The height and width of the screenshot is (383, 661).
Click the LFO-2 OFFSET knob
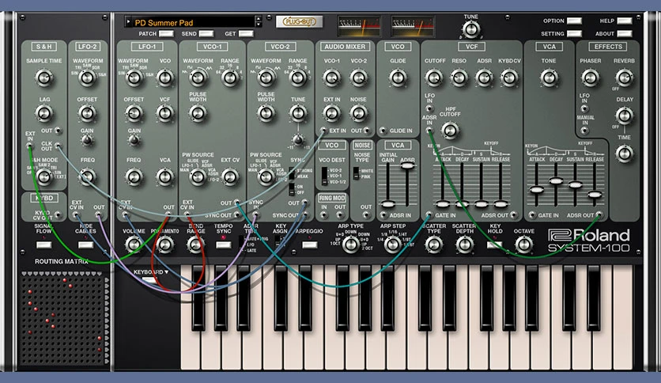click(x=87, y=113)
